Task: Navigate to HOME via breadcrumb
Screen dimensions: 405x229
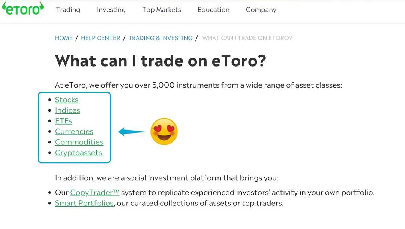Action: click(x=64, y=38)
